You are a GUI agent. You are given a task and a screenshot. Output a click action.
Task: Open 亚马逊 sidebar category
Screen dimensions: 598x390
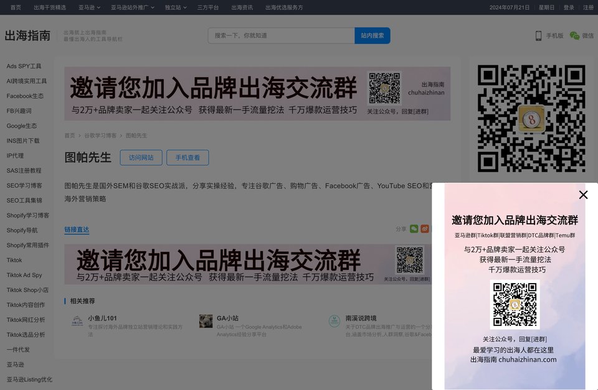(15, 364)
